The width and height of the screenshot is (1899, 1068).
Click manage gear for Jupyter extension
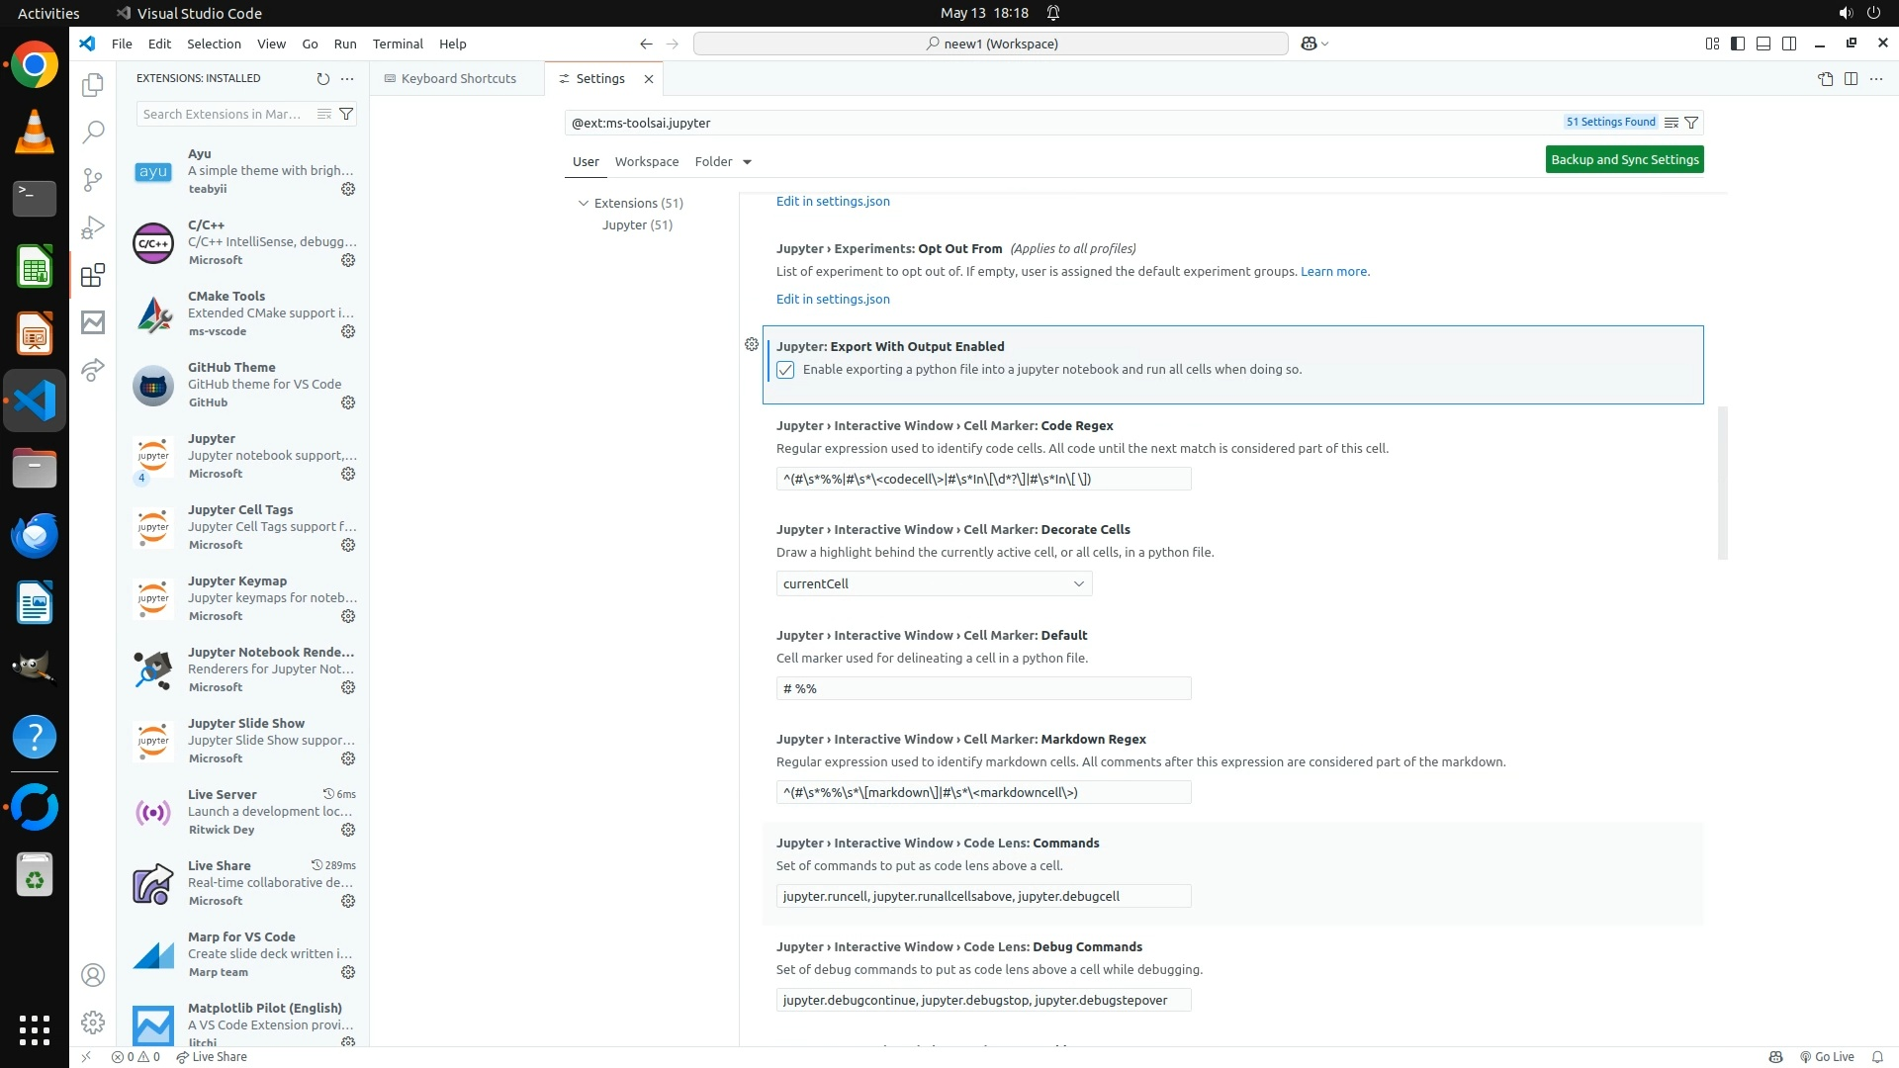(x=348, y=474)
